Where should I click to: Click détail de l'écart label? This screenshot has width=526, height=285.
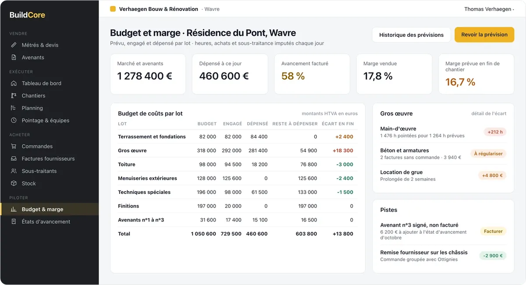(489, 113)
